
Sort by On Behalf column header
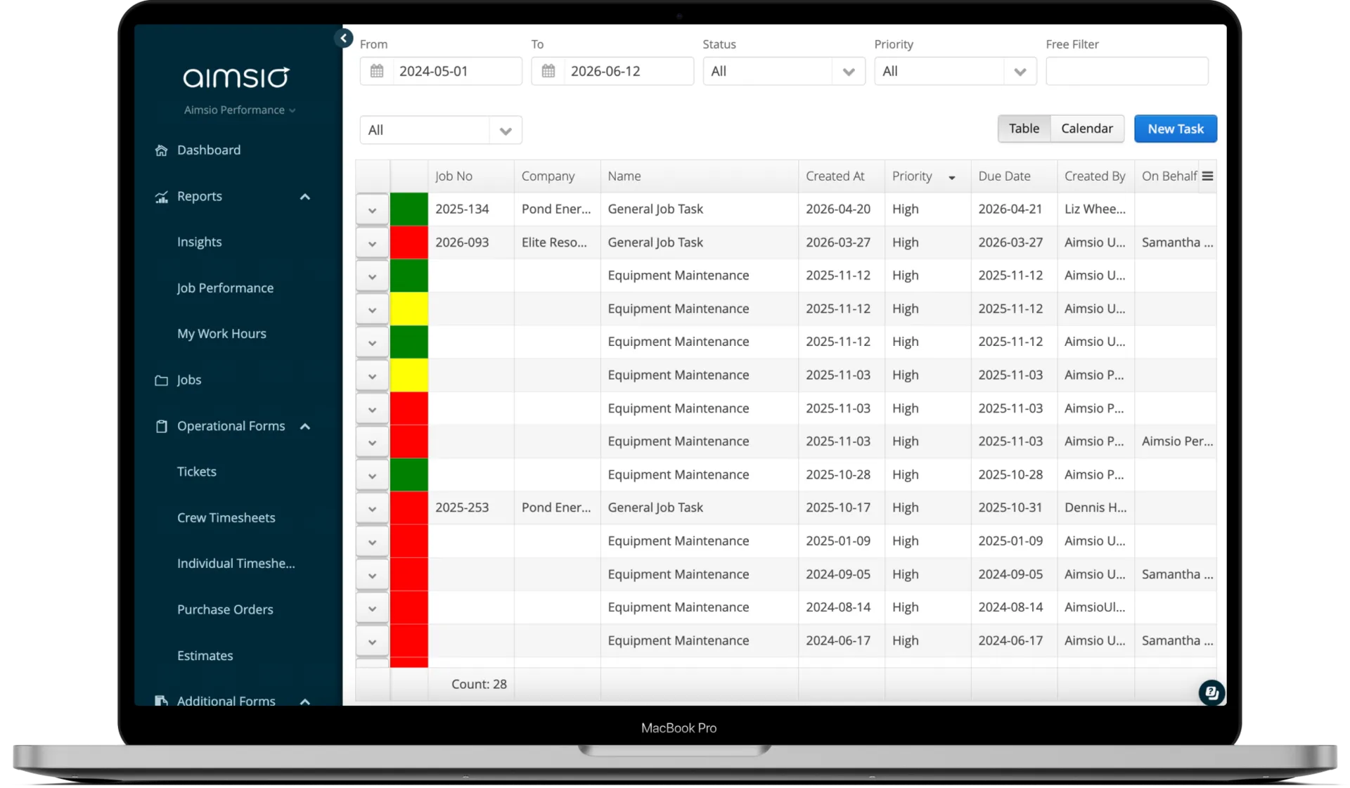1169,176
